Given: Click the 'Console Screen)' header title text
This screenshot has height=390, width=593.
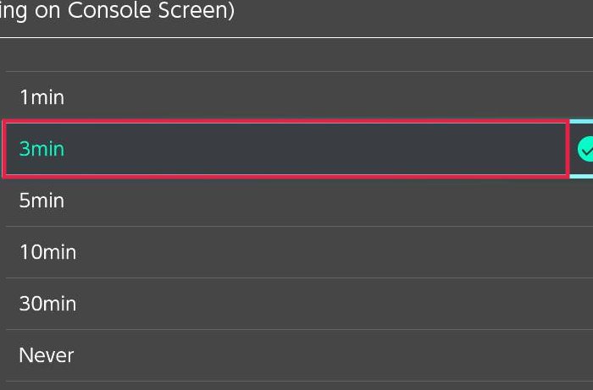Looking at the screenshot, I should pos(151,10).
